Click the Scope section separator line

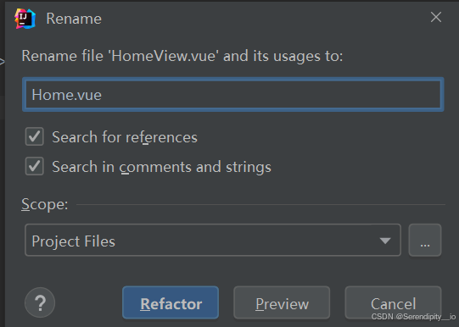[260, 204]
